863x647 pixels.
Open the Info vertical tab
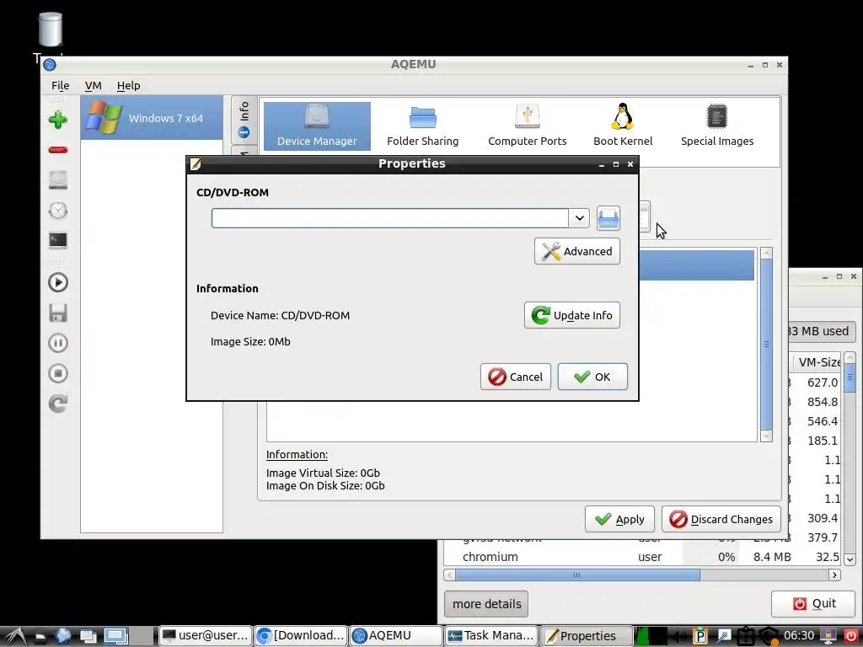coord(244,120)
